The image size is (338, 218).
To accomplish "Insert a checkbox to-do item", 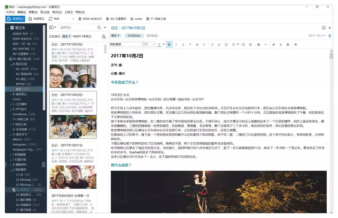I will [x=226, y=44].
